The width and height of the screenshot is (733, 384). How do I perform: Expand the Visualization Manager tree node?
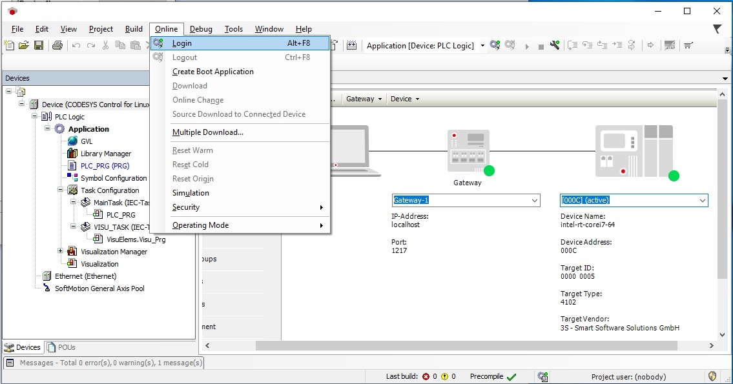60,251
